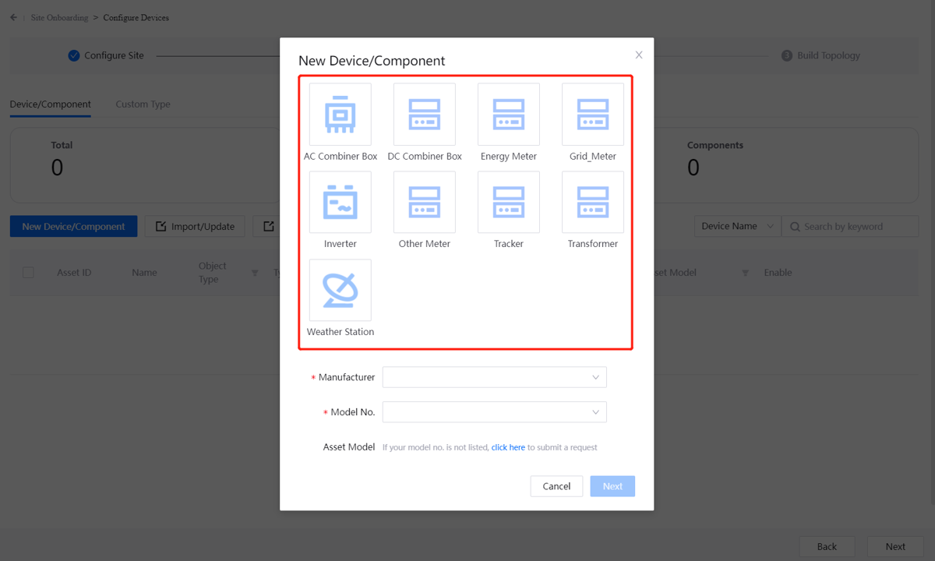
Task: Choose the Weather Station device icon
Action: [340, 290]
